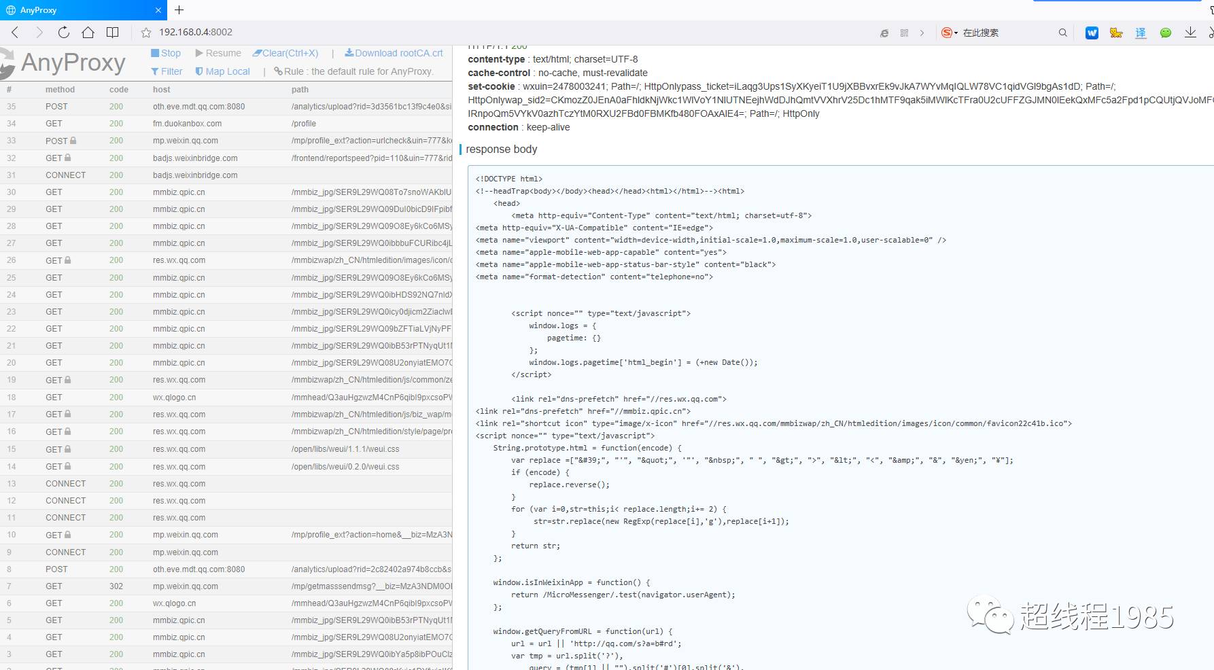Open reading mode with the book icon

coord(113,32)
